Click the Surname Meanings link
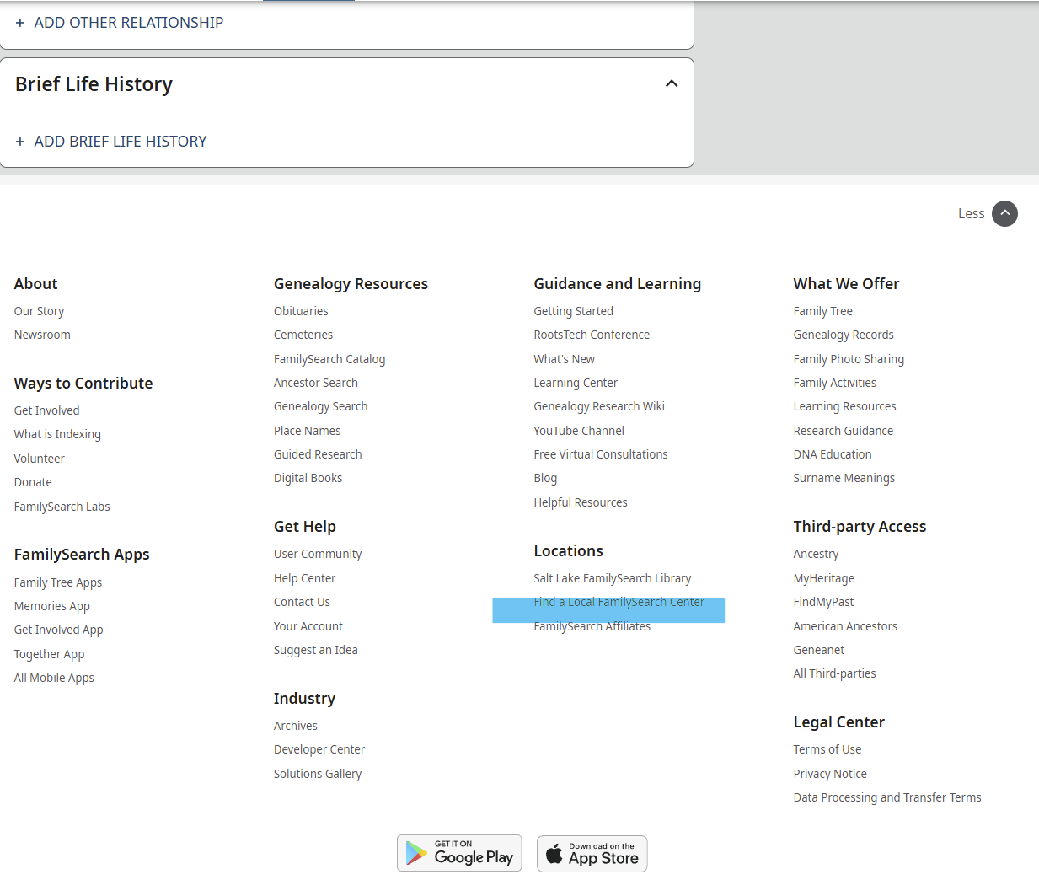The width and height of the screenshot is (1039, 896). 844,478
